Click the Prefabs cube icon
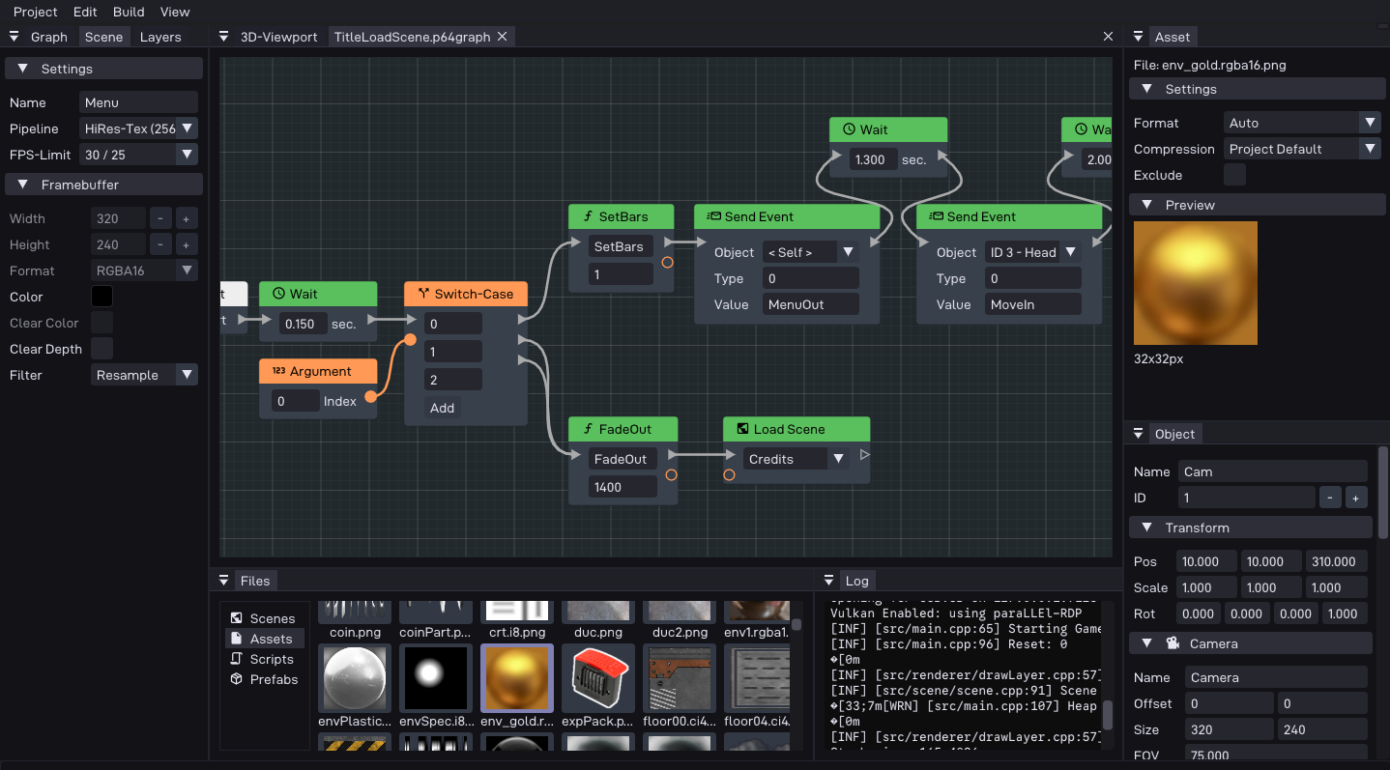Viewport: 1390px width, 770px height. (237, 679)
